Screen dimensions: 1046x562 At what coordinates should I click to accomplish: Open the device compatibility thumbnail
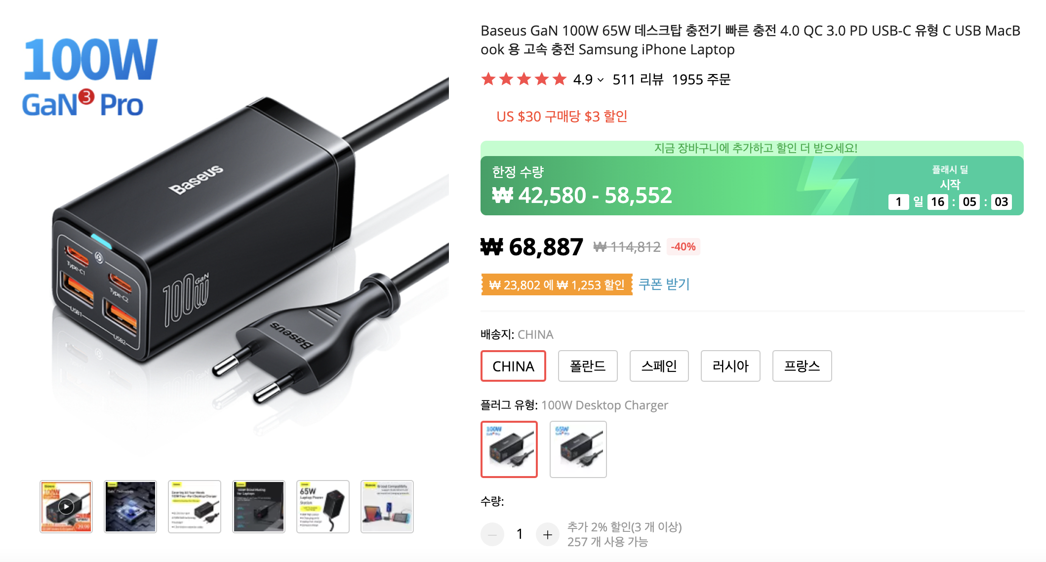tap(387, 507)
